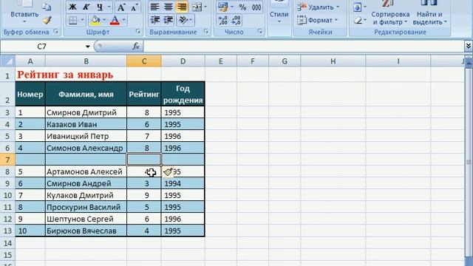The width and height of the screenshot is (473, 266).
Task: Increase decimal places icon
Action: click(223, 20)
